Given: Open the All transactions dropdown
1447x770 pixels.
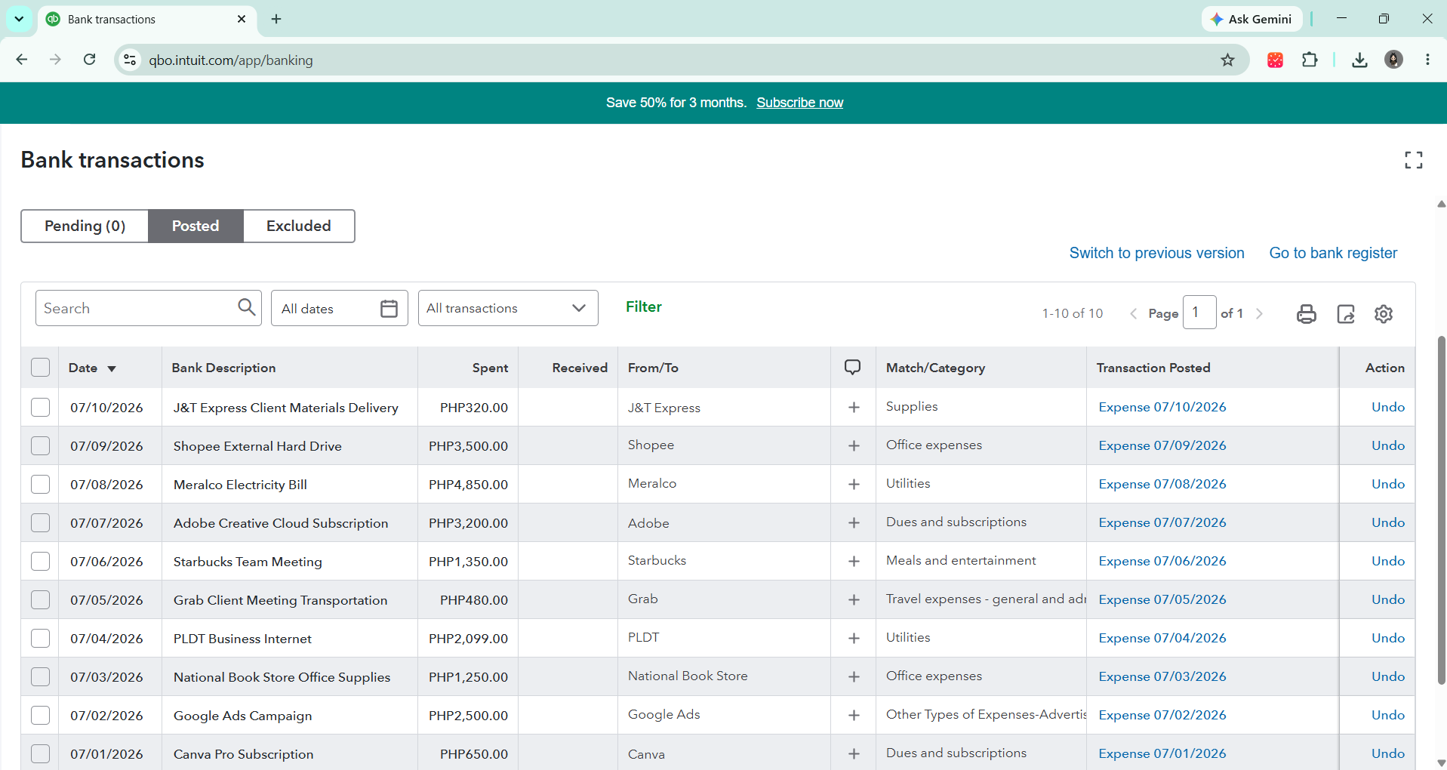Looking at the screenshot, I should [508, 308].
